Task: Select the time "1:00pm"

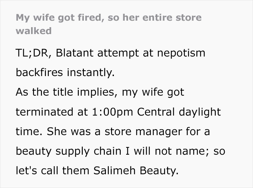Action: [x=107, y=112]
